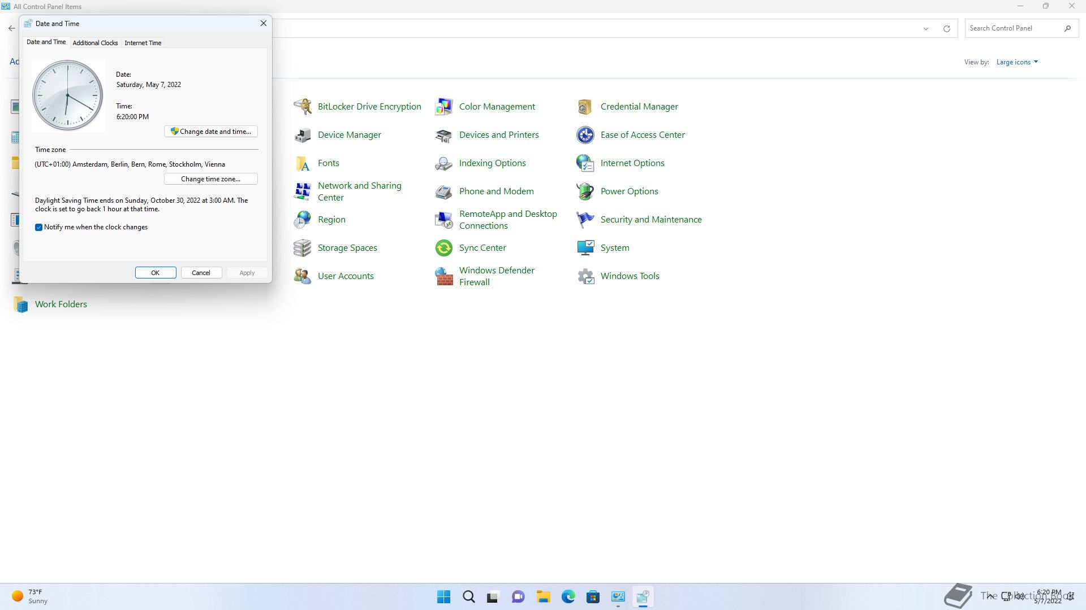Expand the View by Large icons dropdown

1017,62
